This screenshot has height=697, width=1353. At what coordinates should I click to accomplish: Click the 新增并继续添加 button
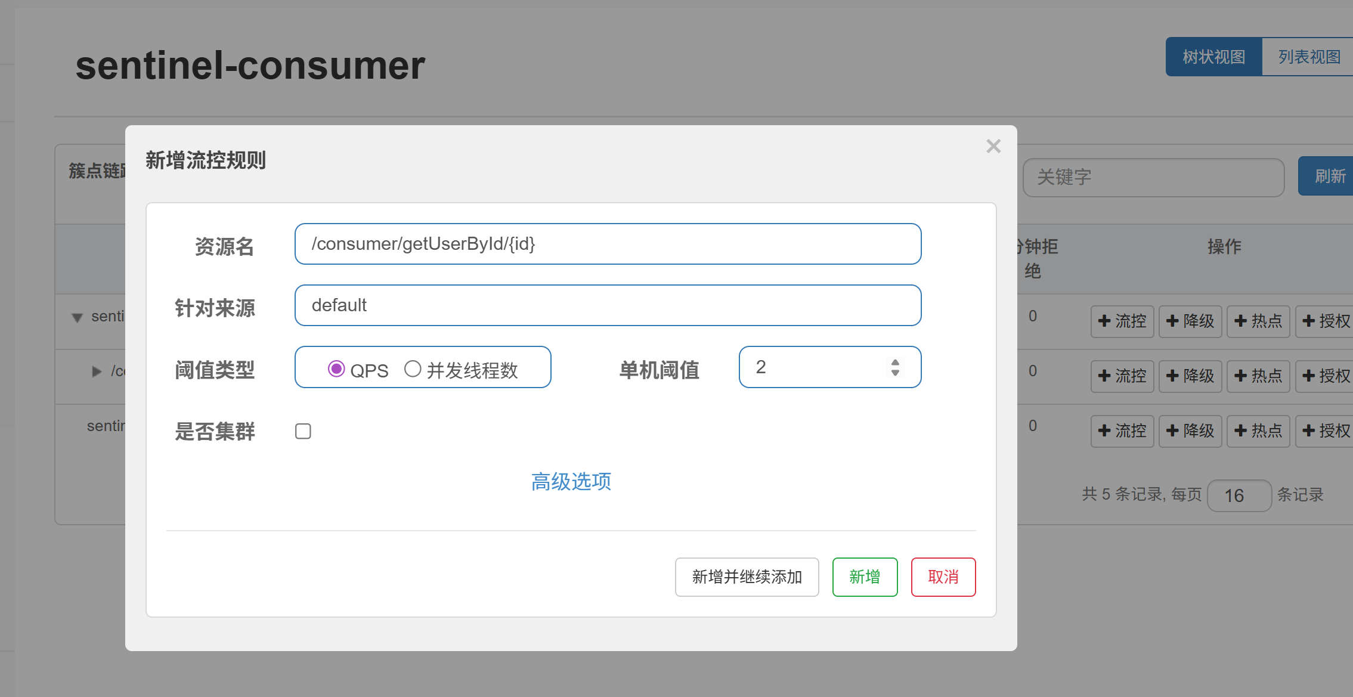(x=747, y=577)
